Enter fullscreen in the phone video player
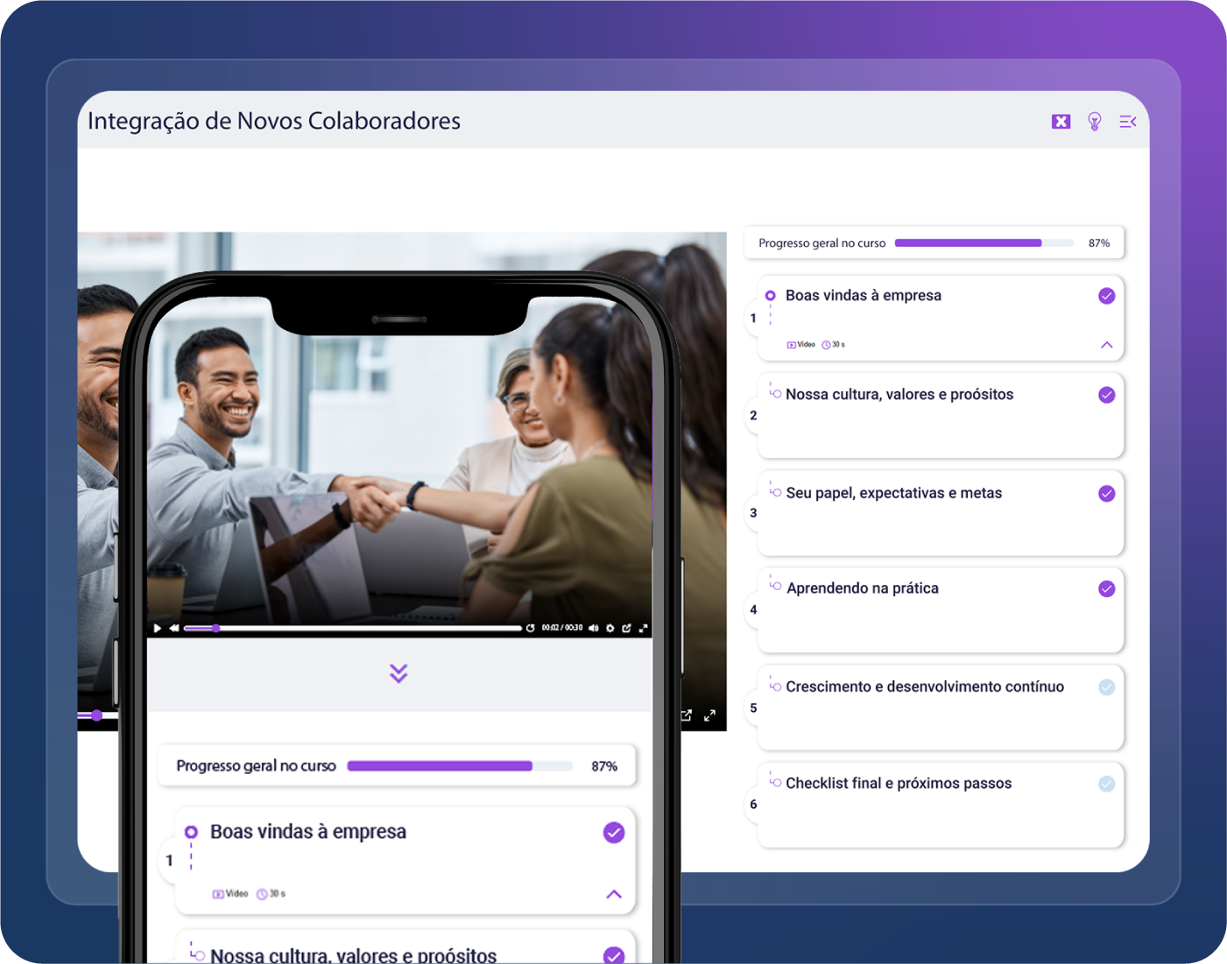 click(644, 628)
